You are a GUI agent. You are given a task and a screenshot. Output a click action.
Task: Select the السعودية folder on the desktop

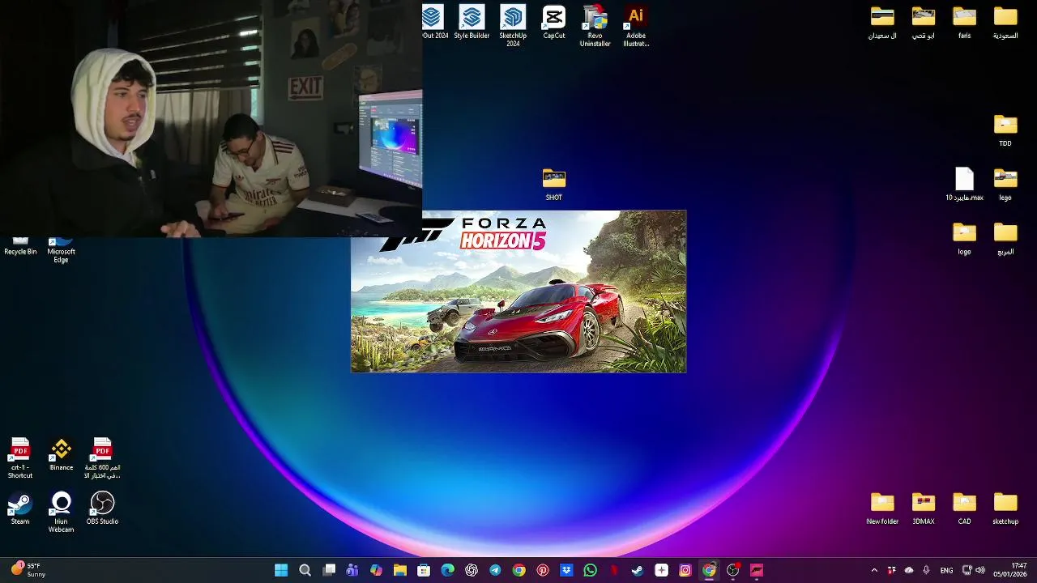click(x=1005, y=23)
